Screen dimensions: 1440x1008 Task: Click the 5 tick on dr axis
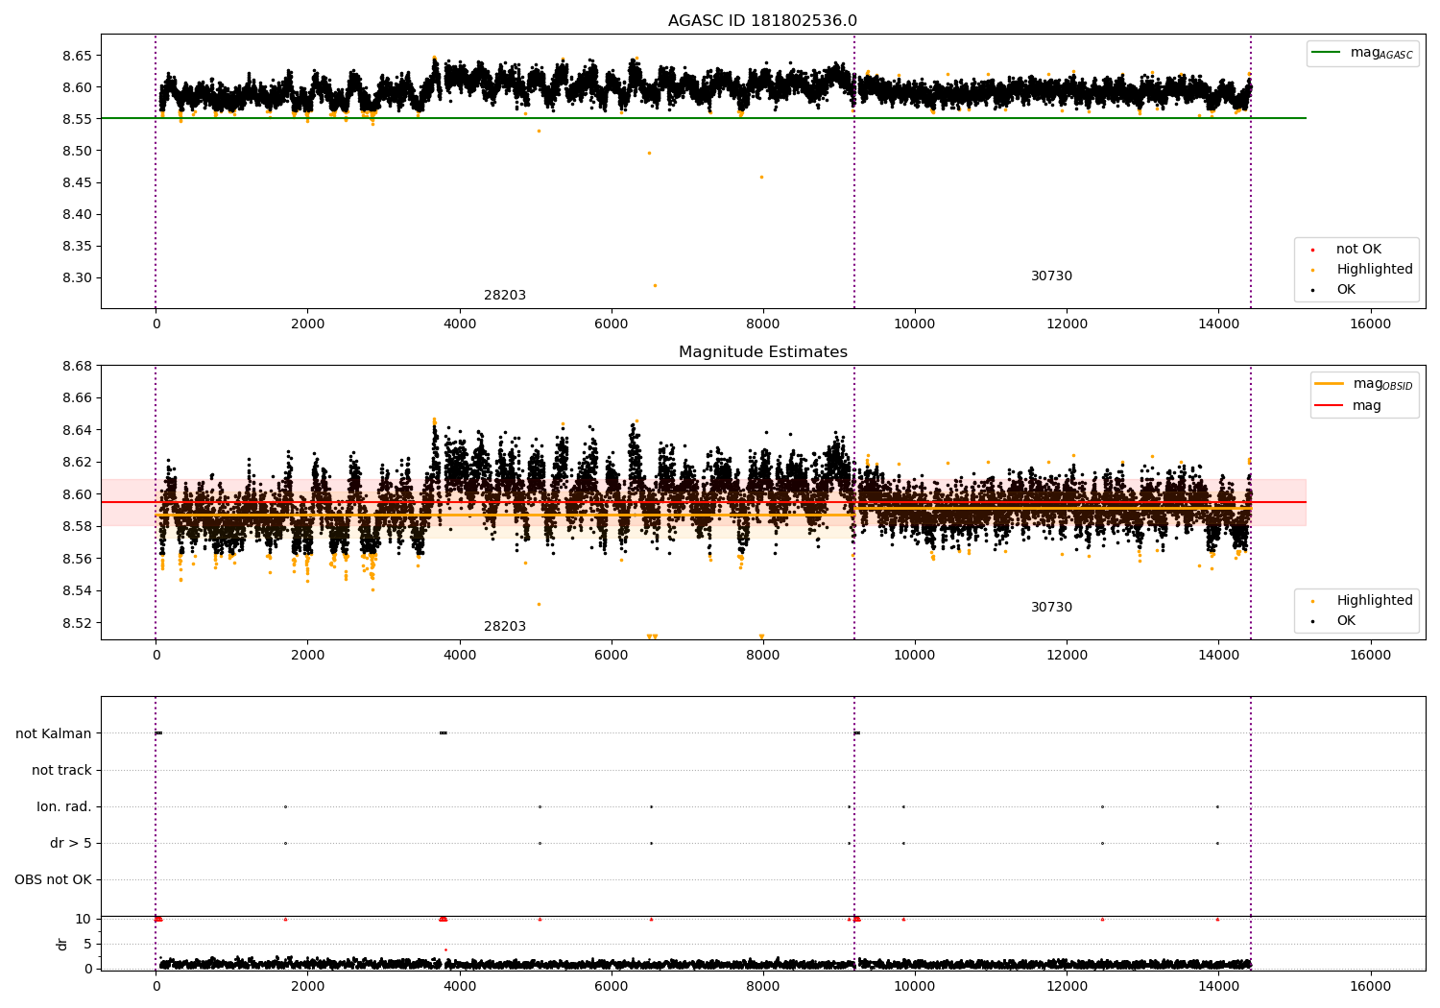pyautogui.click(x=87, y=944)
